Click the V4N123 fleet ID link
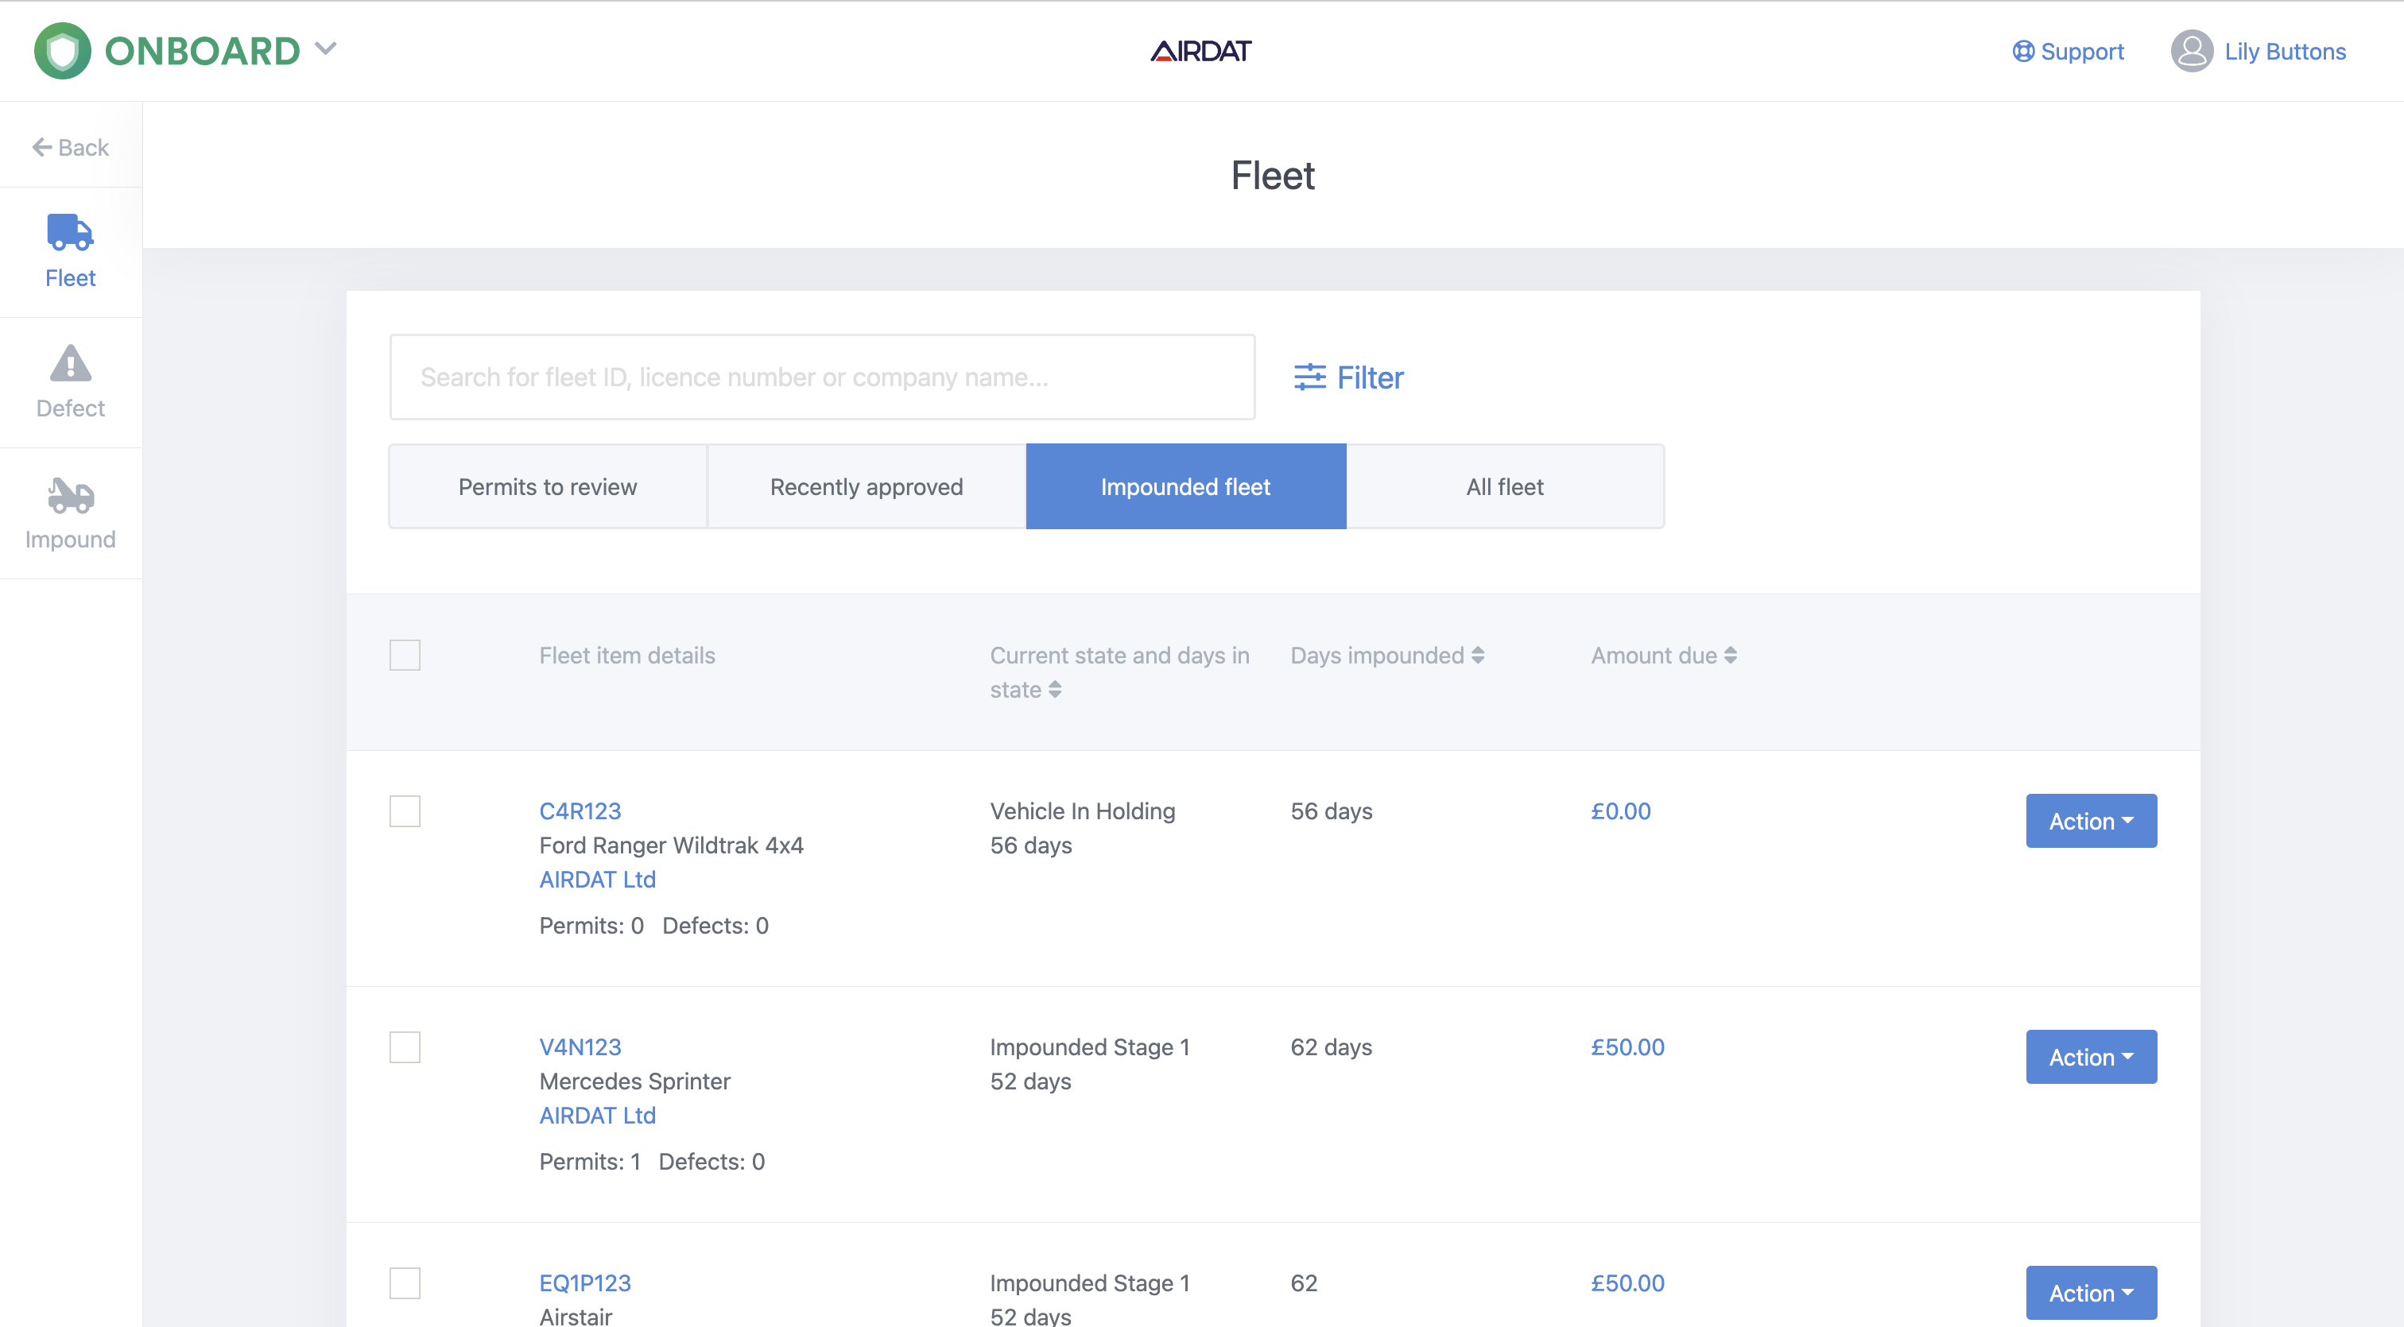Screen dimensions: 2404x1327 click(580, 1046)
